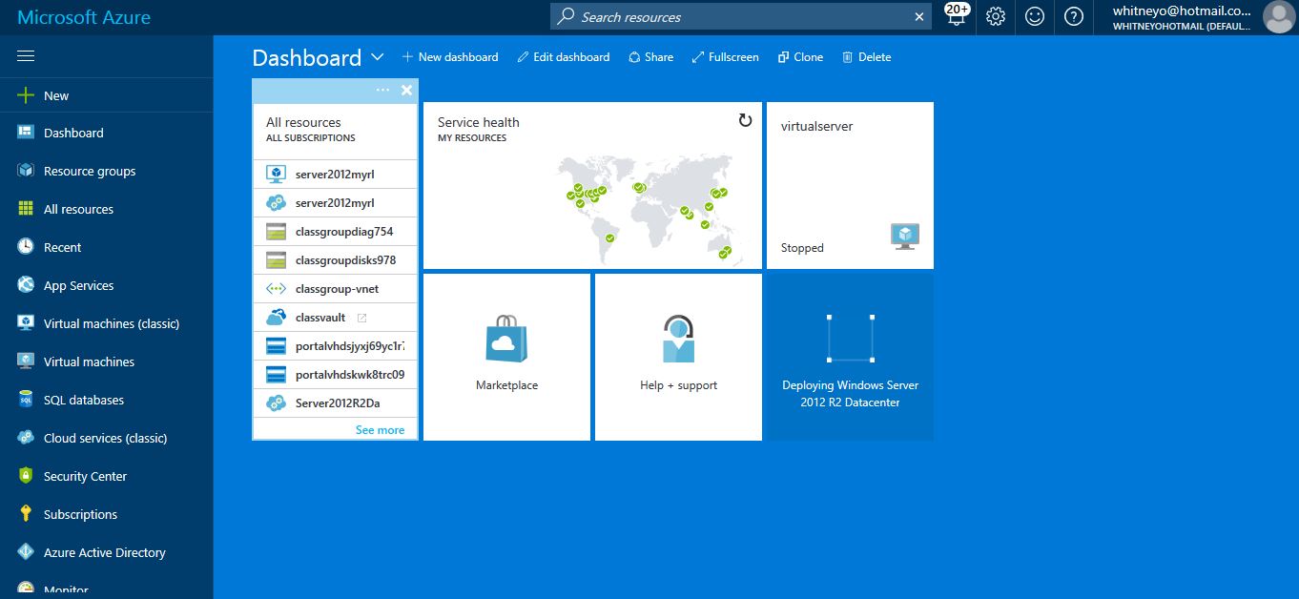Image resolution: width=1299 pixels, height=599 pixels.
Task: Open the help question mark icon
Action: pos(1074,17)
